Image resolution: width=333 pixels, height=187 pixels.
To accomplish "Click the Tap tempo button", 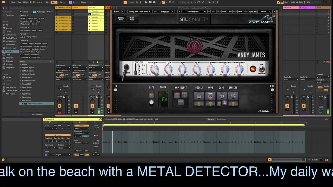I will point(19,2).
